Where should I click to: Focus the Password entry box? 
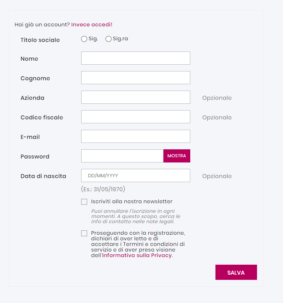pos(122,156)
